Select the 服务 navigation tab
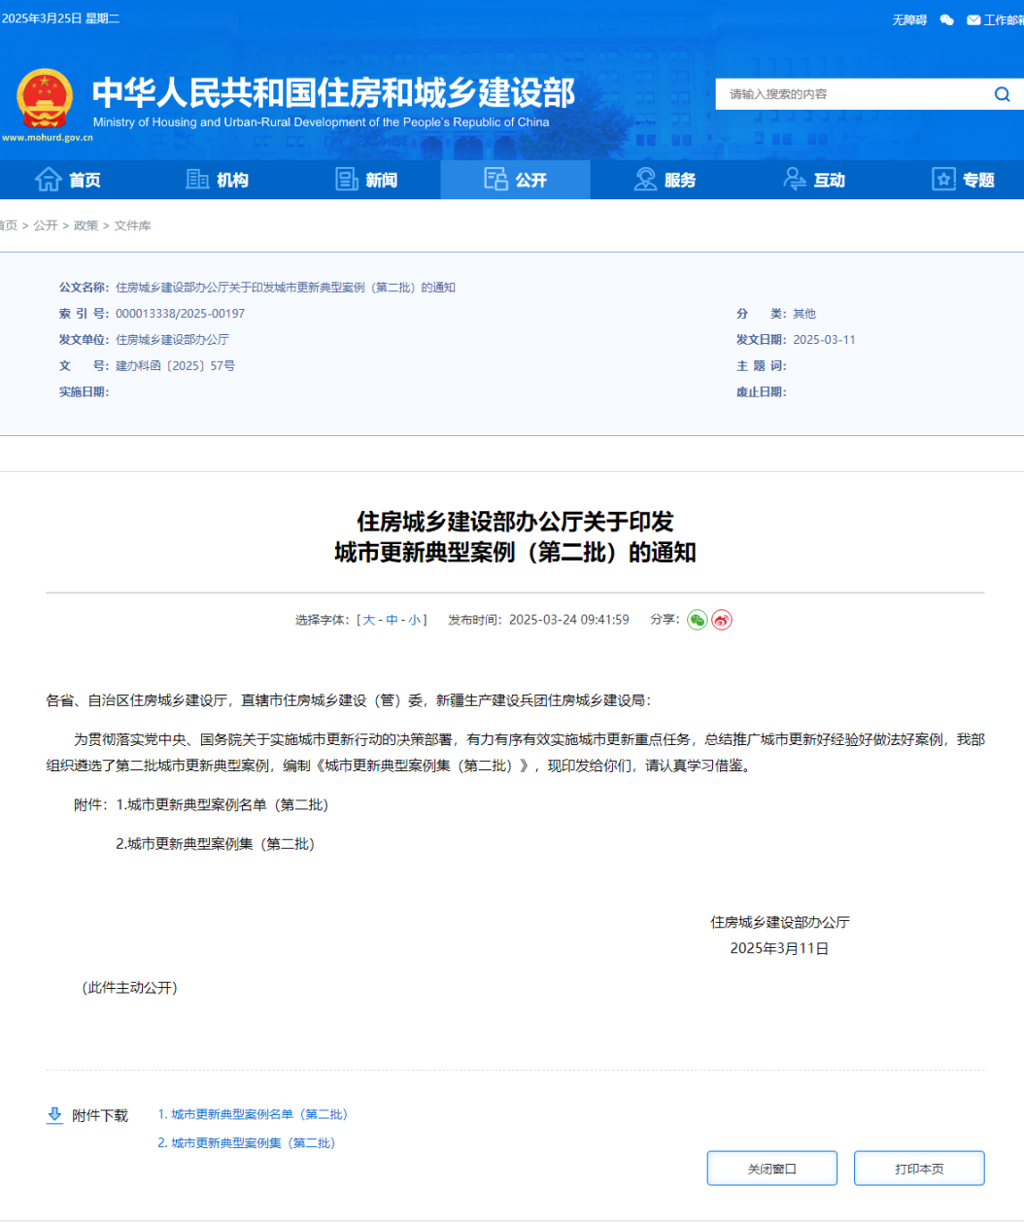This screenshot has height=1223, width=1024. pyautogui.click(x=666, y=180)
